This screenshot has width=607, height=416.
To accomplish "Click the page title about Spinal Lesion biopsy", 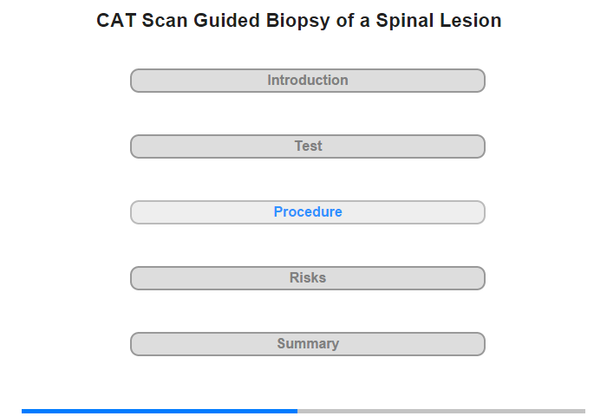I will tap(299, 21).
